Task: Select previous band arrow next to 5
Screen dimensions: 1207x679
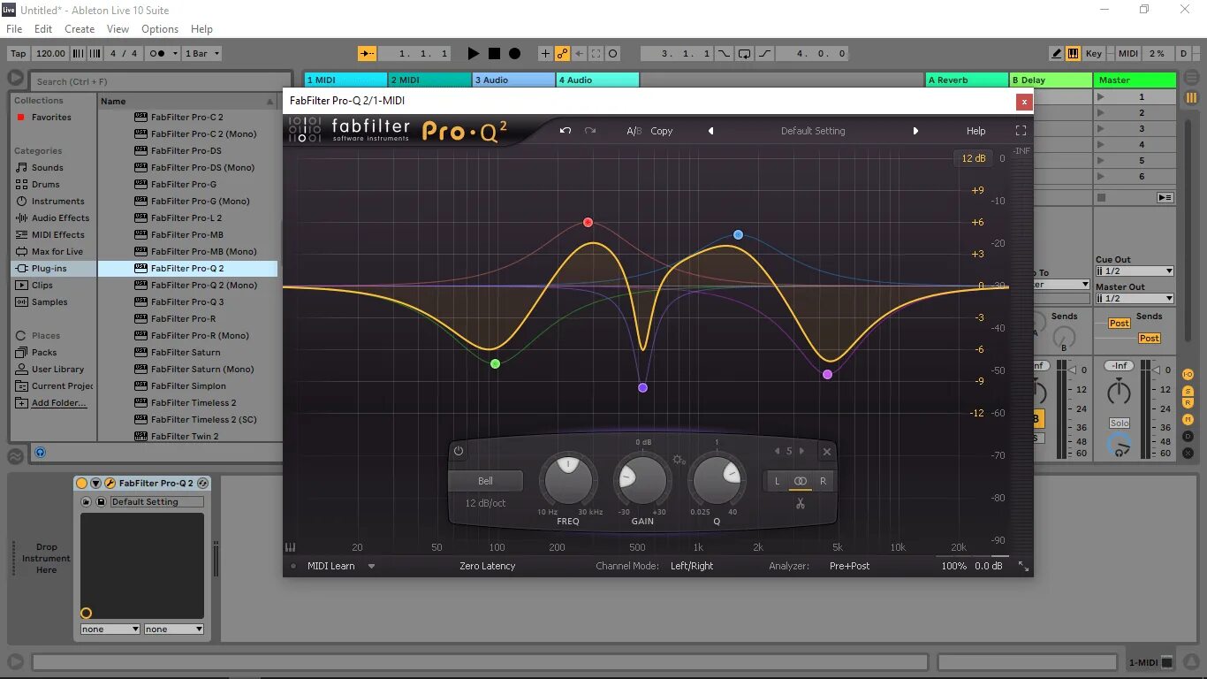Action: point(777,451)
